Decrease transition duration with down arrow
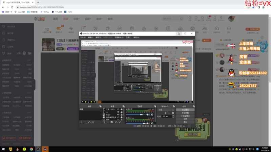The image size is (271, 152). point(173,117)
